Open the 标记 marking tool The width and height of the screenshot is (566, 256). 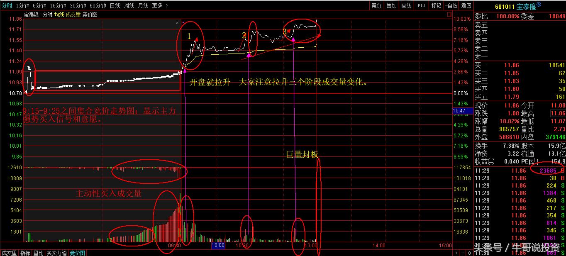tap(436, 6)
